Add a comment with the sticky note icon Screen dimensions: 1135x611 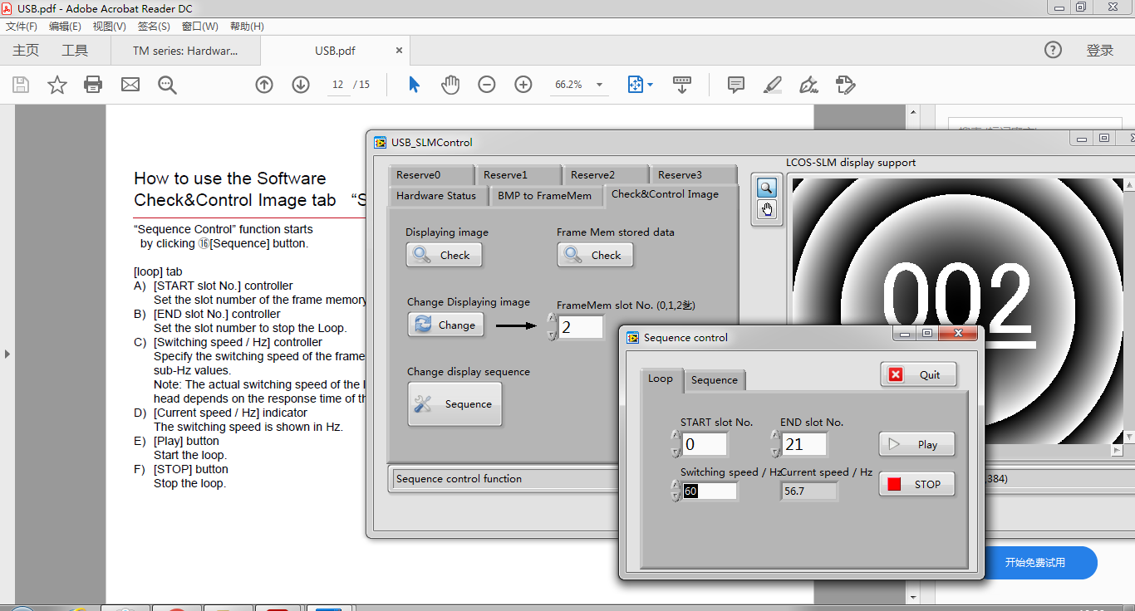tap(735, 85)
